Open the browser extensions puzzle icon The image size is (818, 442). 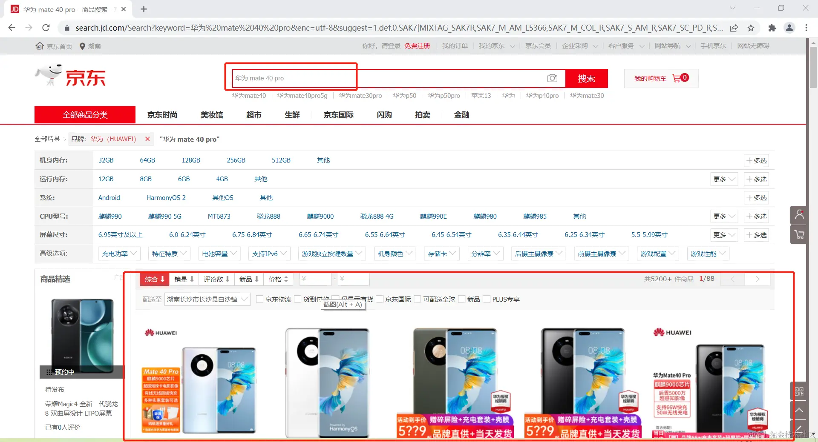coord(772,28)
